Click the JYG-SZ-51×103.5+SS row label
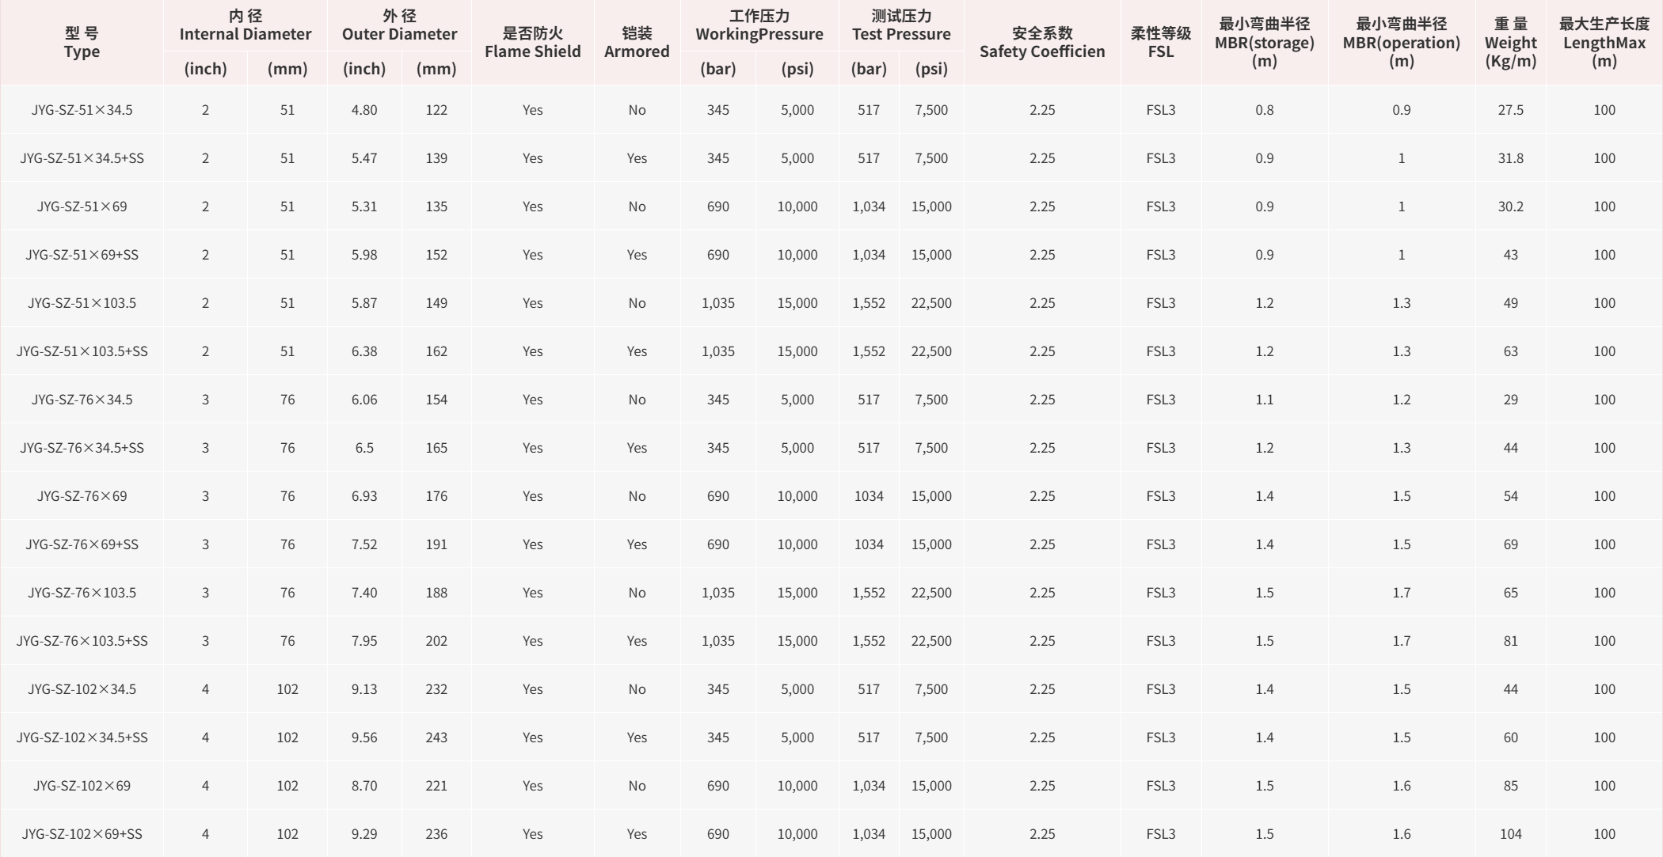The height and width of the screenshot is (857, 1663). click(x=82, y=351)
